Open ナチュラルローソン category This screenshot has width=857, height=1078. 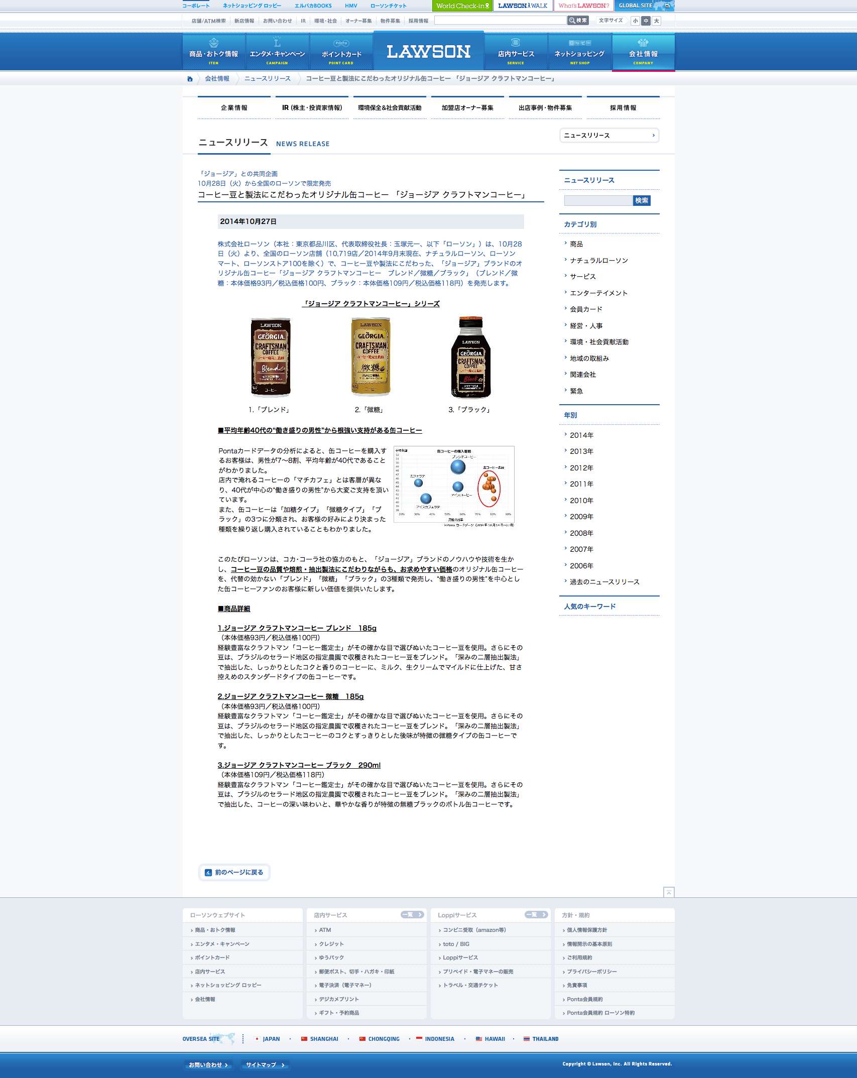599,261
